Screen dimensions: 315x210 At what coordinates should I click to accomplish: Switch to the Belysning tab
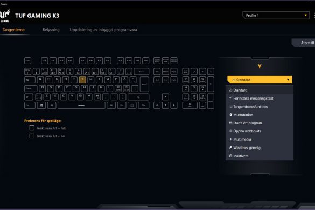pos(51,30)
